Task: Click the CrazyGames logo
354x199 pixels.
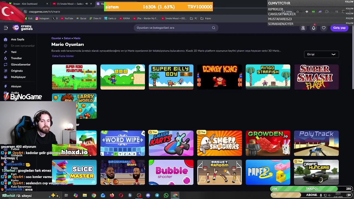Action: tap(23, 28)
